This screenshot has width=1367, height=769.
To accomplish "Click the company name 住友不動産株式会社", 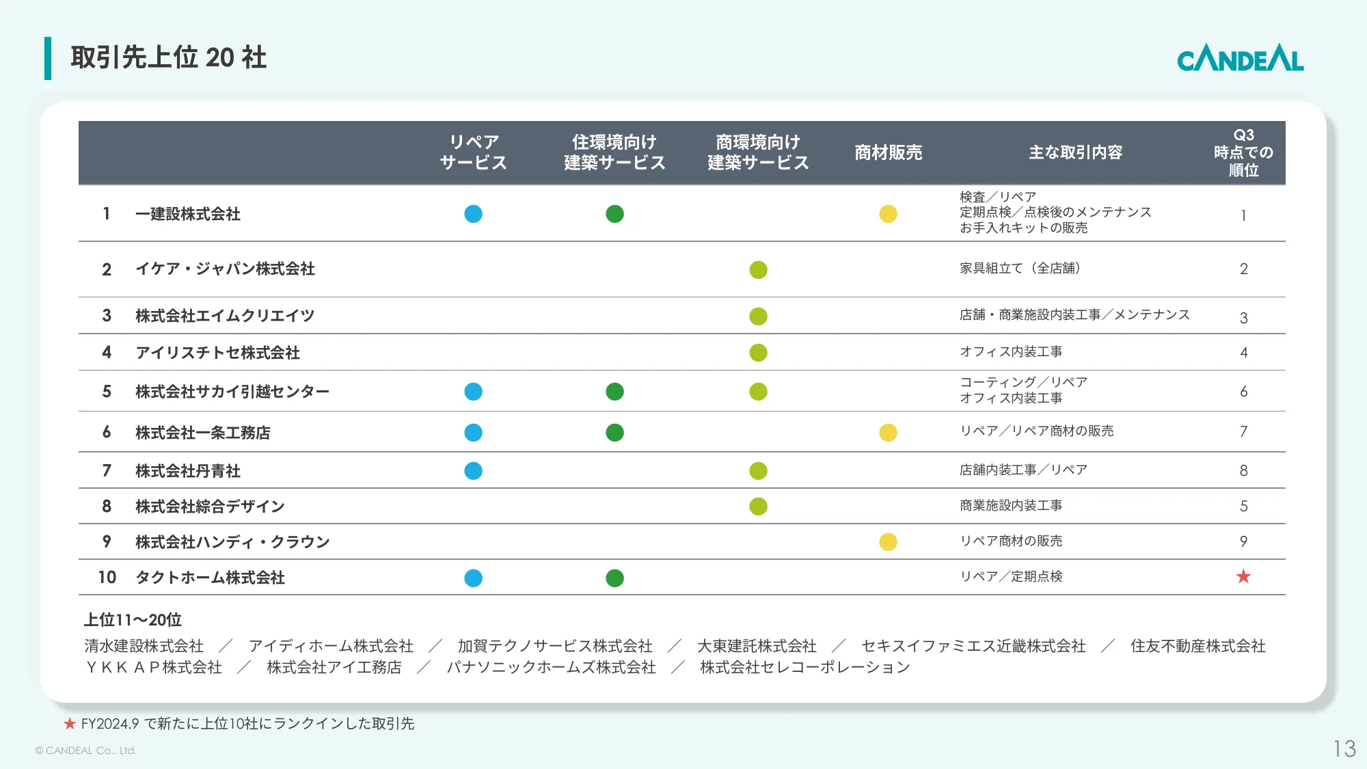I will click(1197, 646).
